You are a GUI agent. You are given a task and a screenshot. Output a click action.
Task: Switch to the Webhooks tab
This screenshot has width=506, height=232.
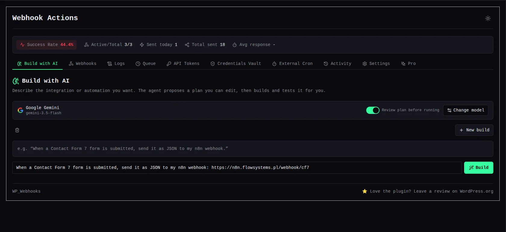(x=83, y=64)
